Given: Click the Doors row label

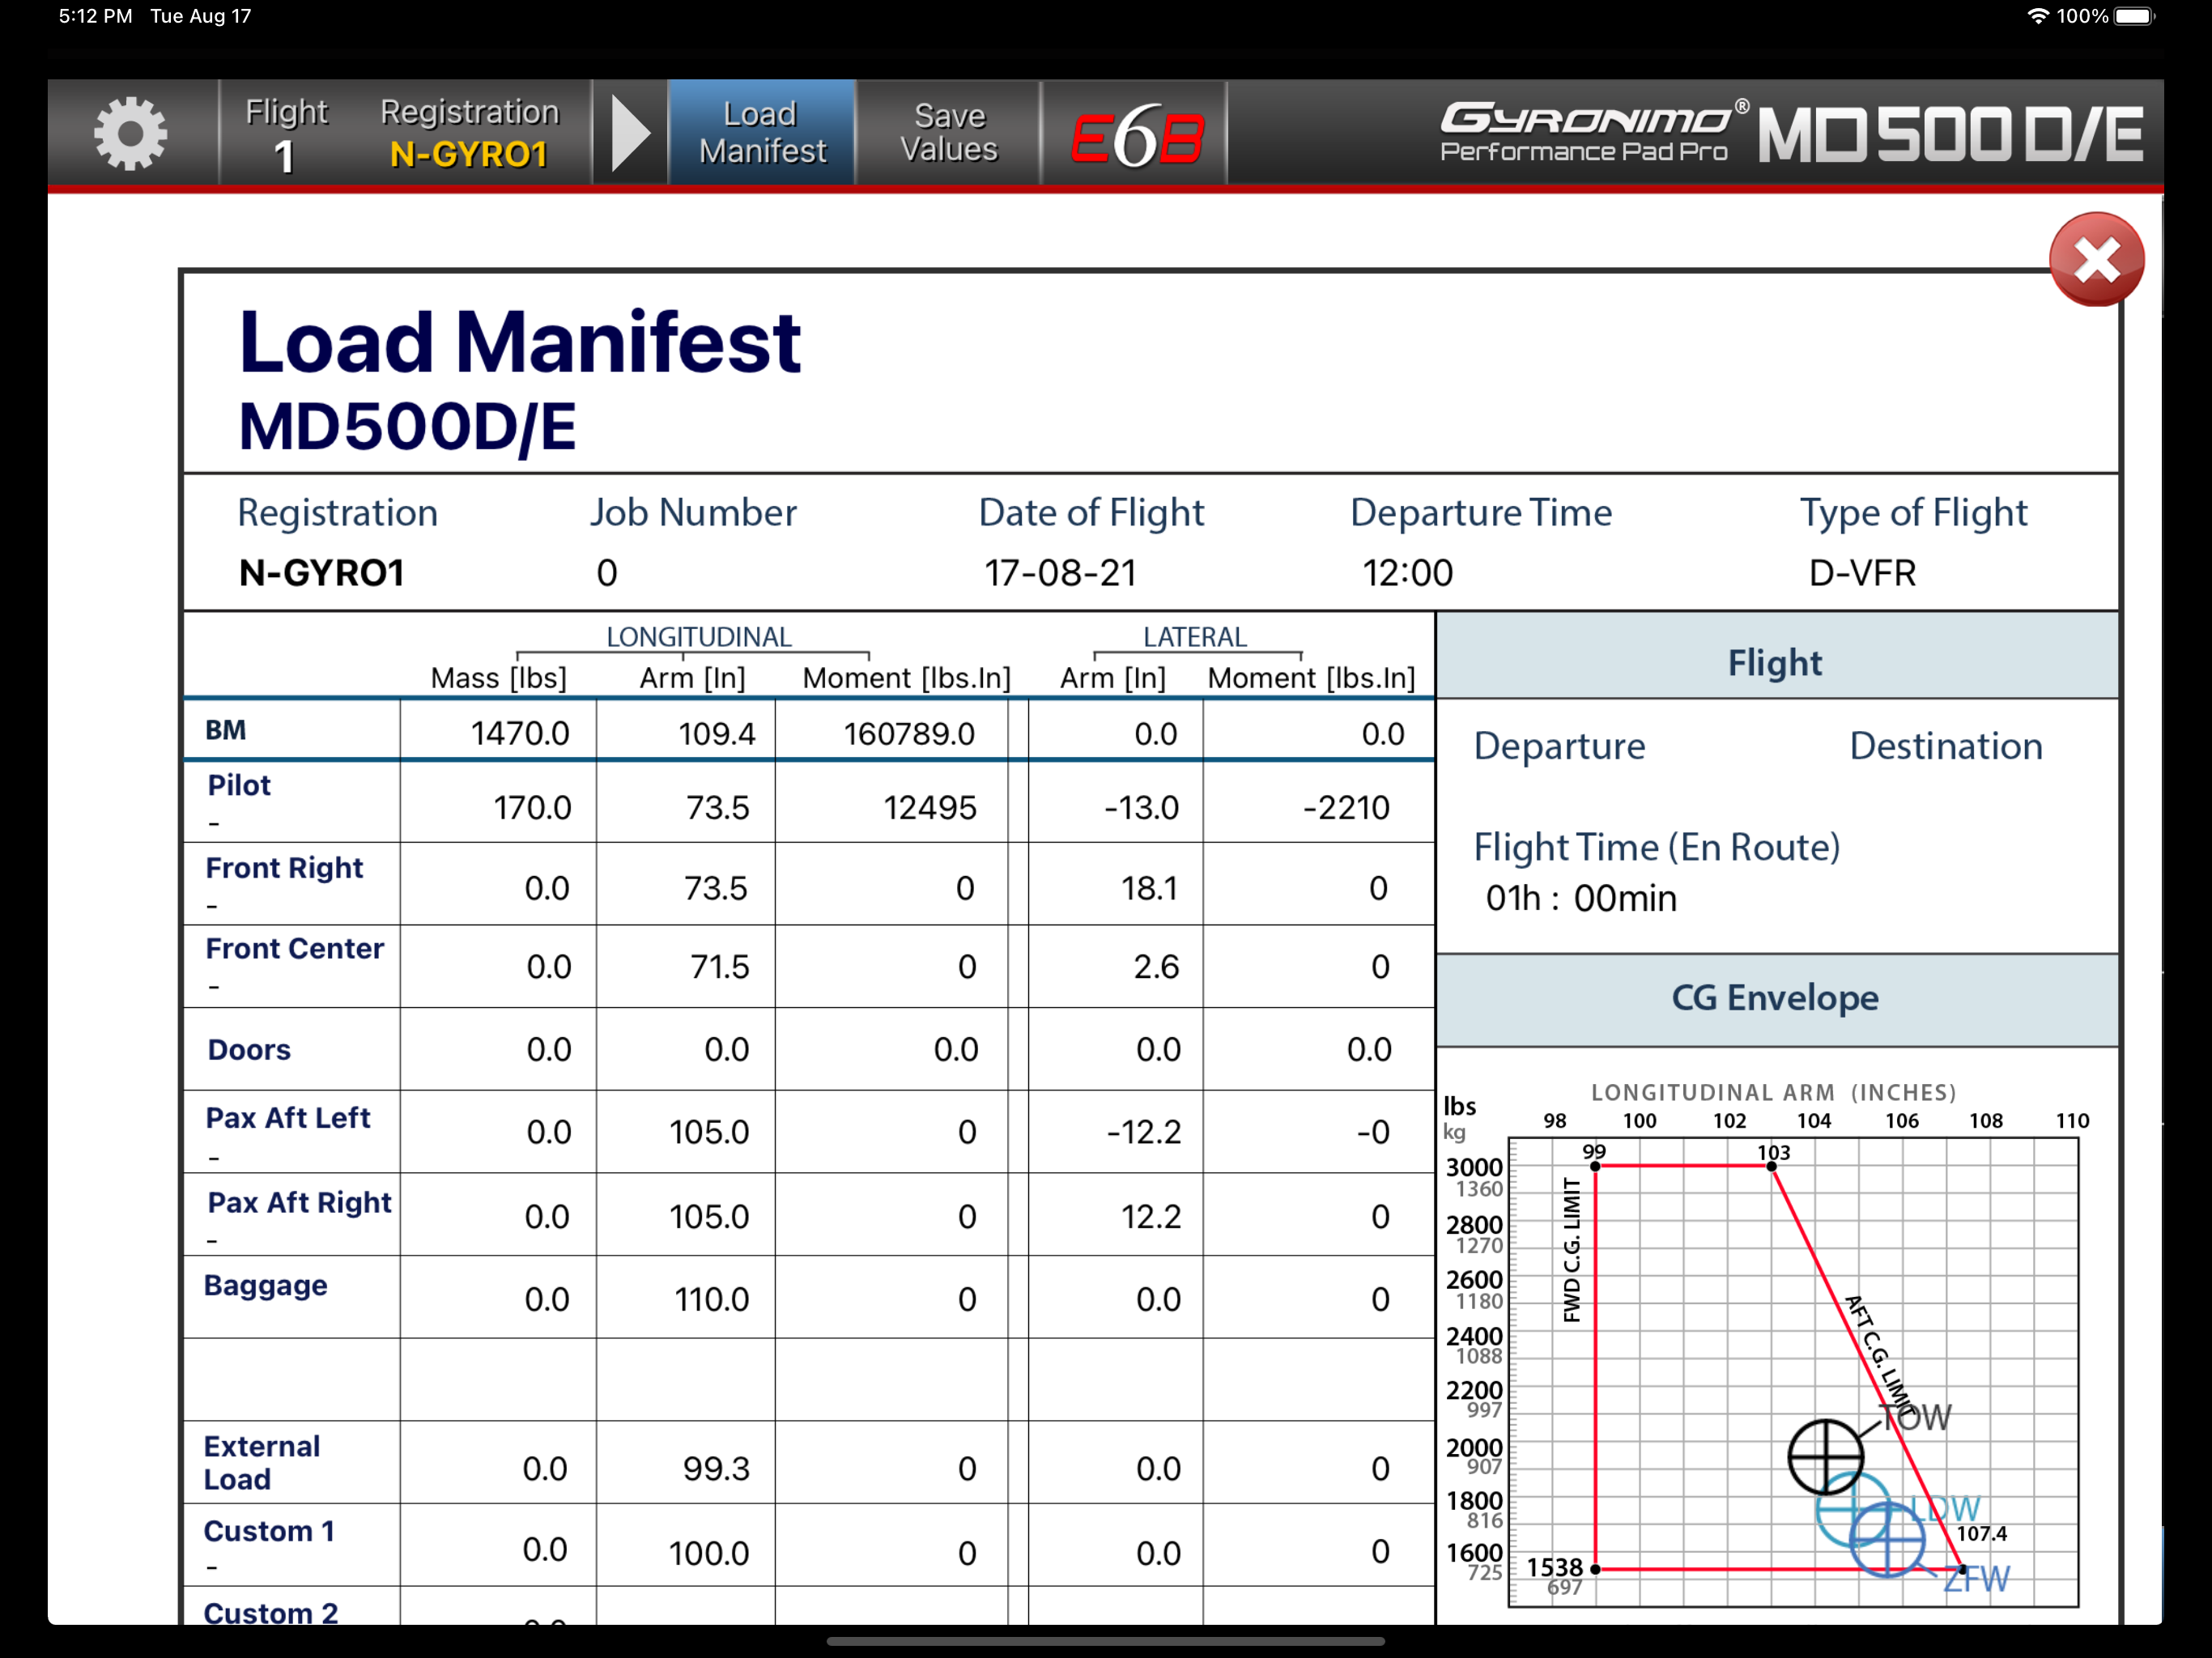Looking at the screenshot, I should tap(249, 1049).
